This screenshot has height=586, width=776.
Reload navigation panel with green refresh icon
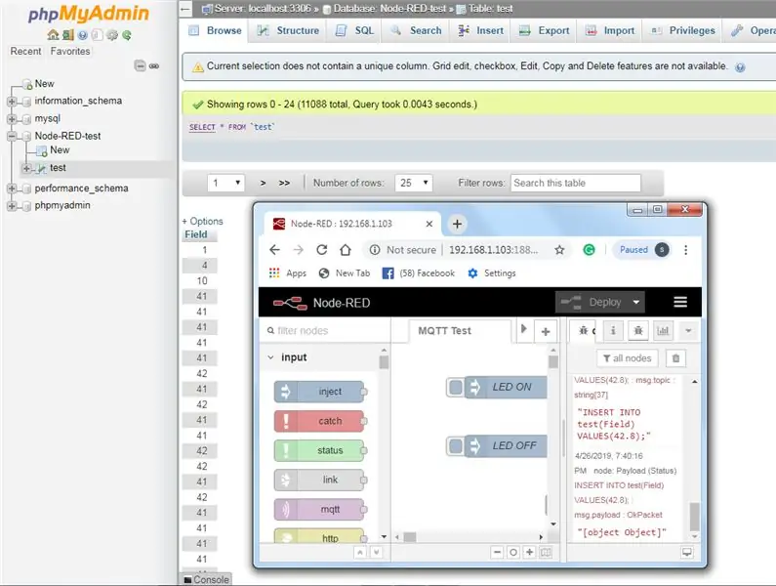(x=127, y=35)
